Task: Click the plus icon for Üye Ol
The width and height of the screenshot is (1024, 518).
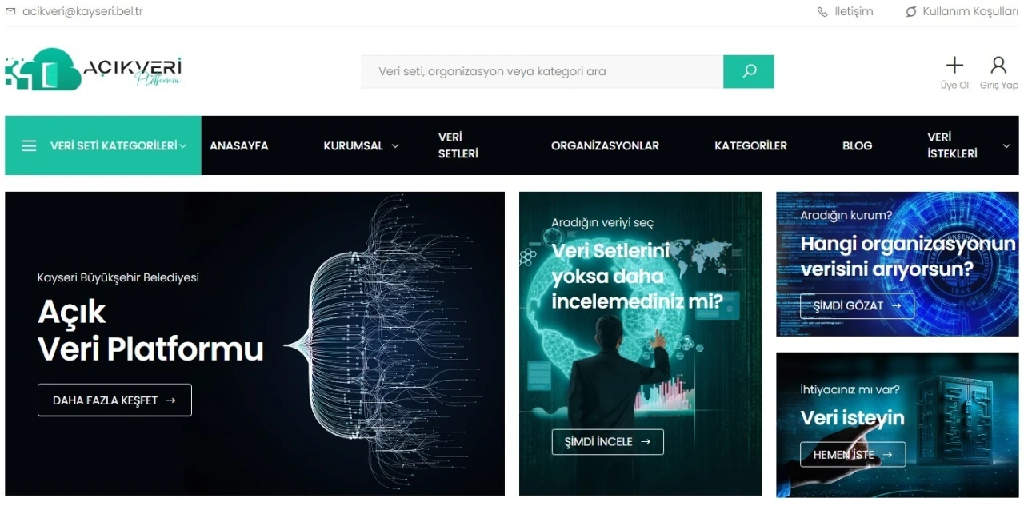Action: pyautogui.click(x=954, y=66)
